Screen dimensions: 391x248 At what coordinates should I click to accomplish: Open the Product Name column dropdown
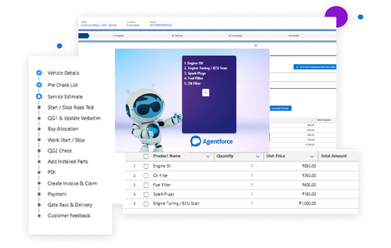click(x=208, y=156)
